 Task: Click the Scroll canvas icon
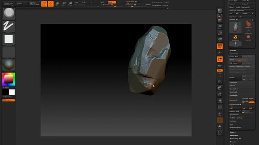tap(220, 21)
